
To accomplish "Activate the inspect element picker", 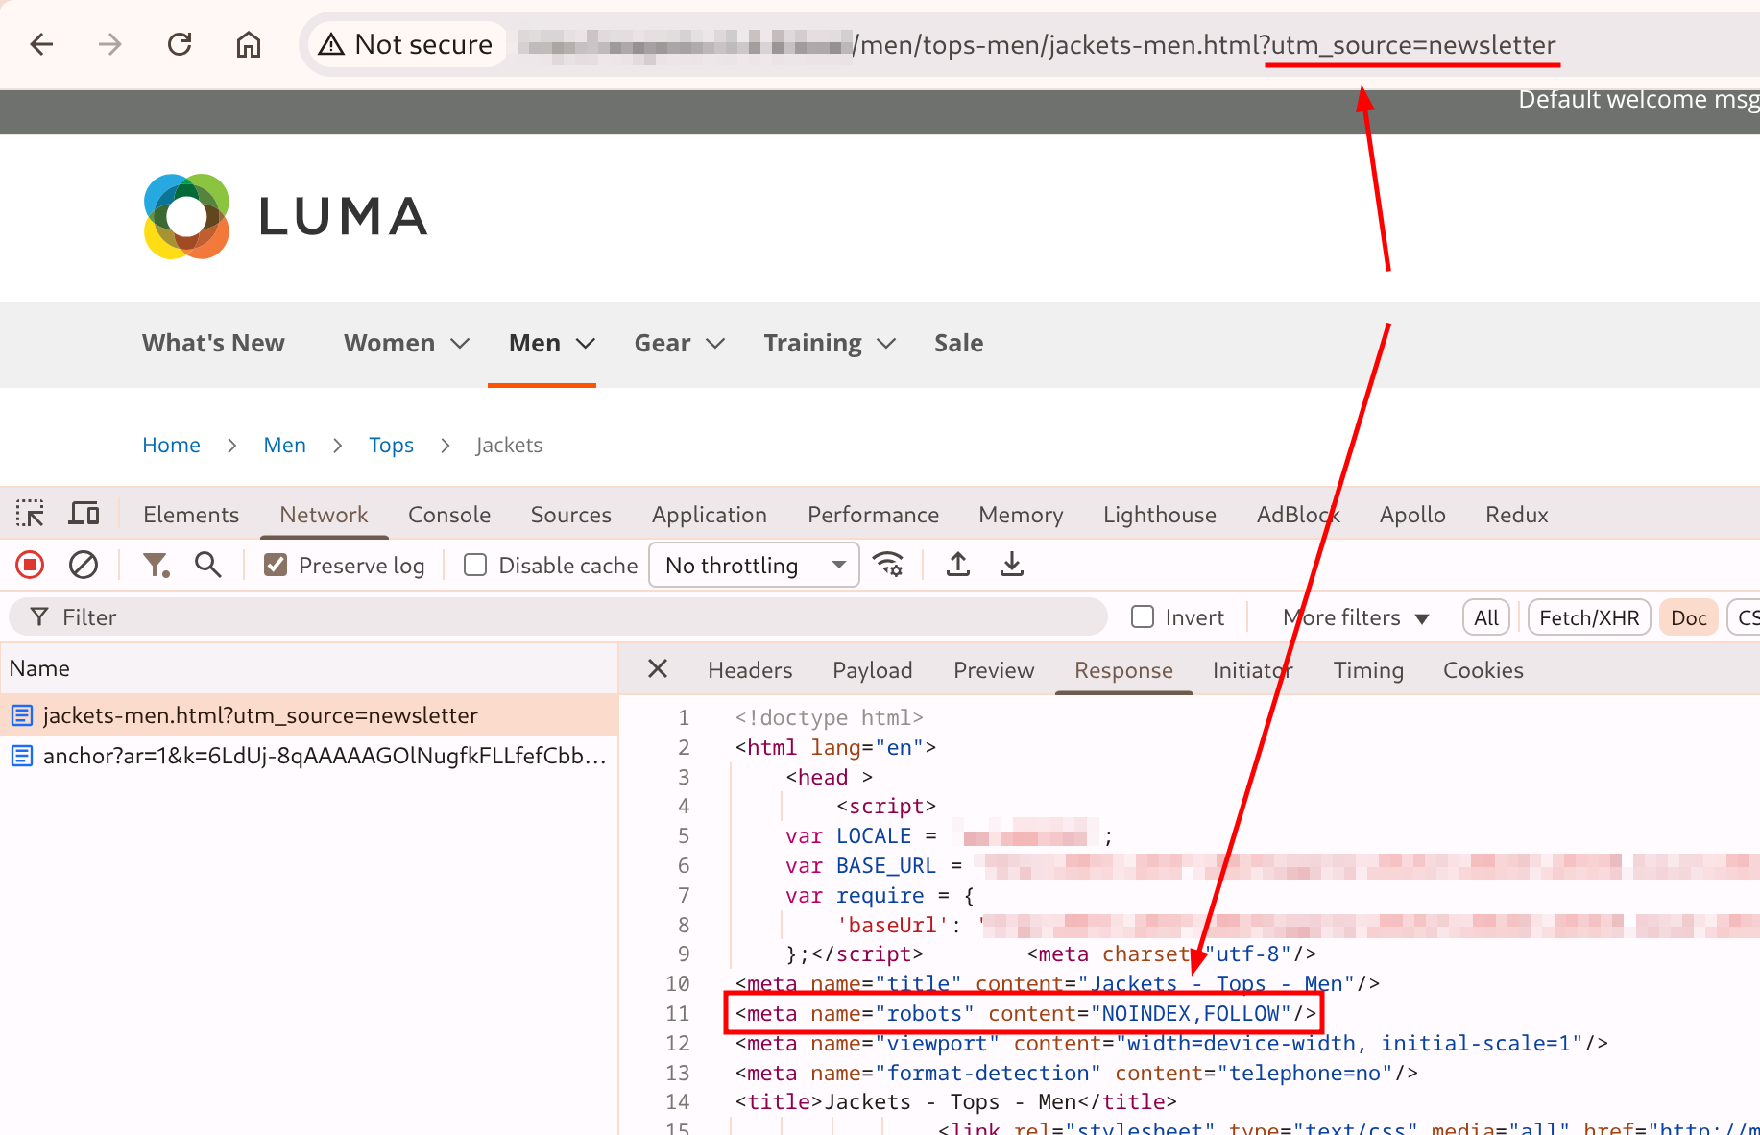I will point(30,515).
